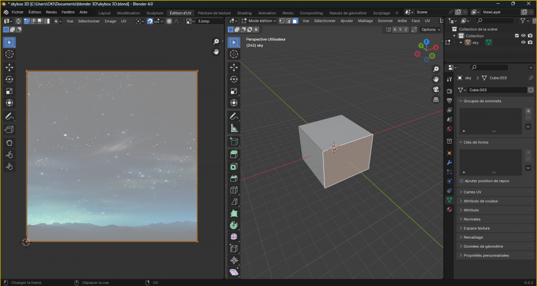Select the Shear tool at toolbar bottom
This screenshot has height=286, width=537.
coord(234,272)
